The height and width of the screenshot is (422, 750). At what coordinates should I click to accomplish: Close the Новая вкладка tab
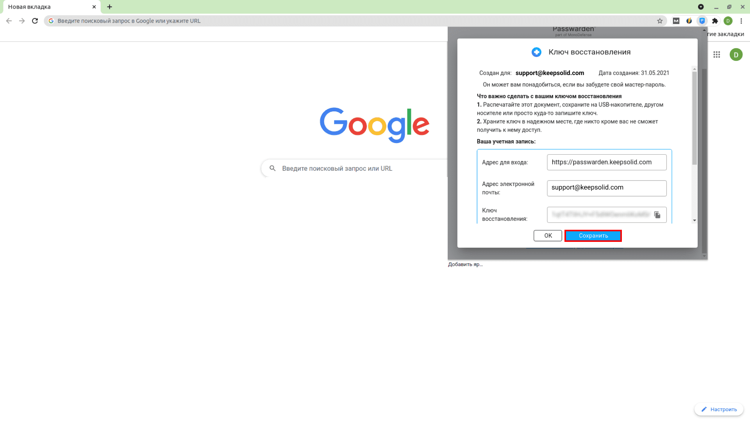tap(94, 7)
